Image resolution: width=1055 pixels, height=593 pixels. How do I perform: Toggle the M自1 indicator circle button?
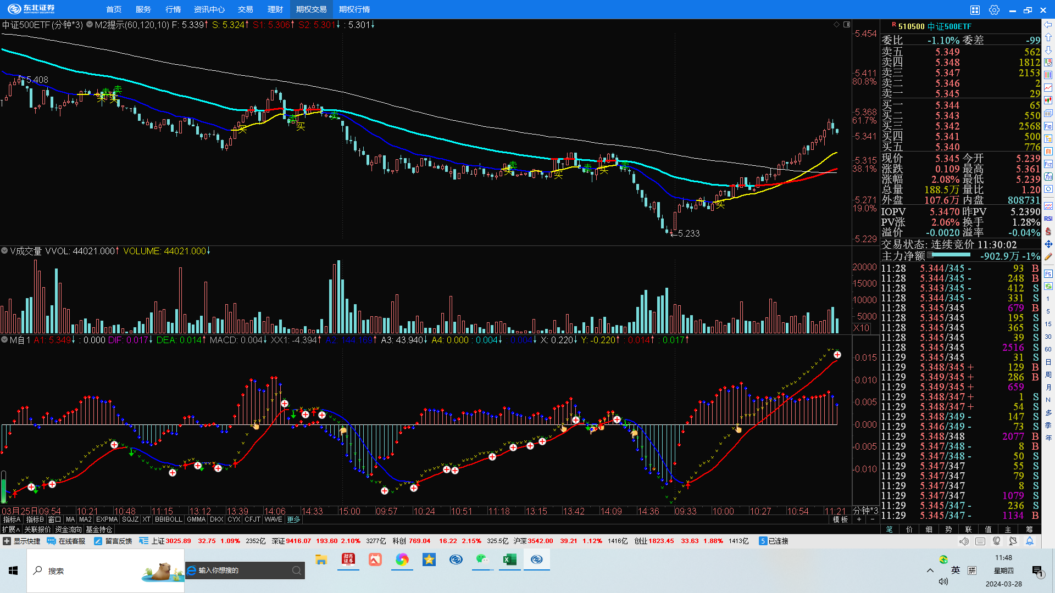tap(4, 340)
